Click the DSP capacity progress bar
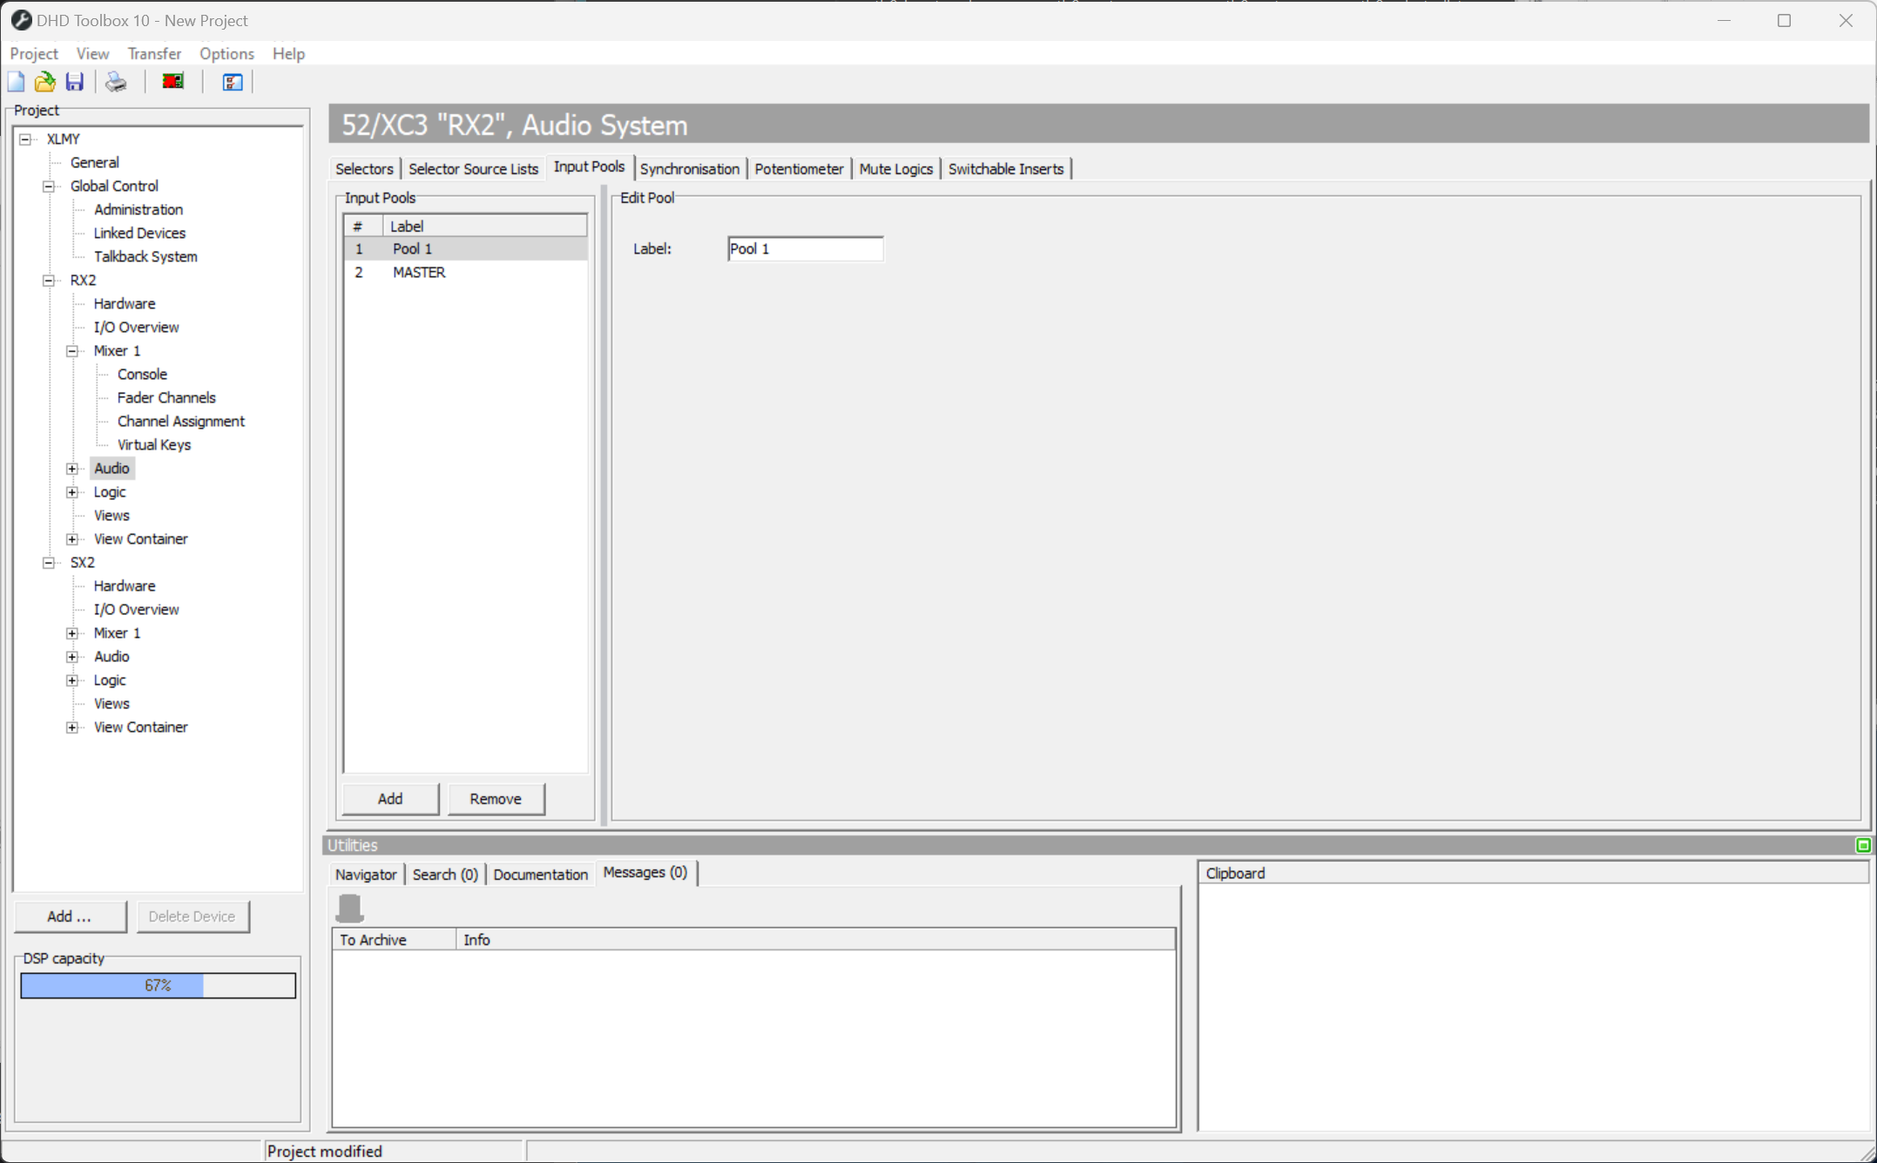Screen dimensions: 1877x1163 [158, 984]
